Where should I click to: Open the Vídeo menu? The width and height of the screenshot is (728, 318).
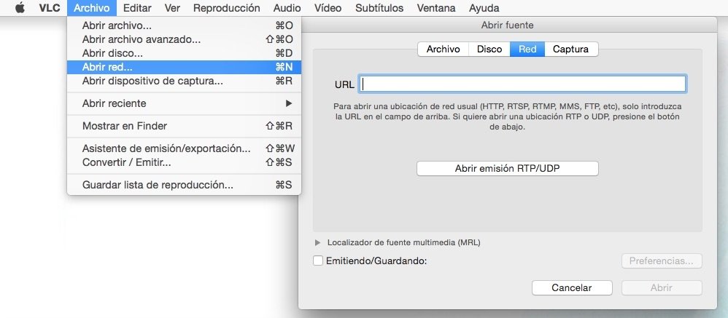328,8
